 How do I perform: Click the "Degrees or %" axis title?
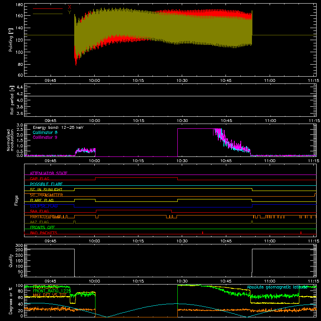(x=11, y=301)
